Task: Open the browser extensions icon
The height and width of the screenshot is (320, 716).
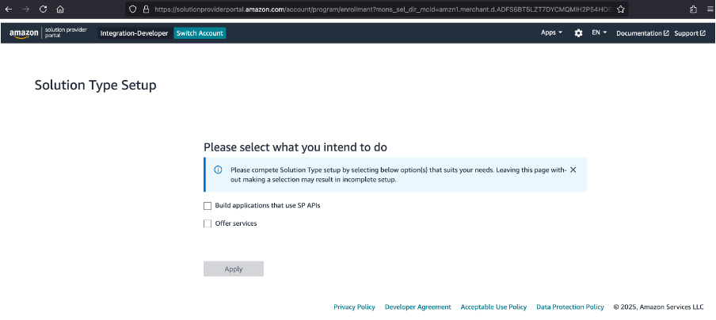Action: (693, 10)
